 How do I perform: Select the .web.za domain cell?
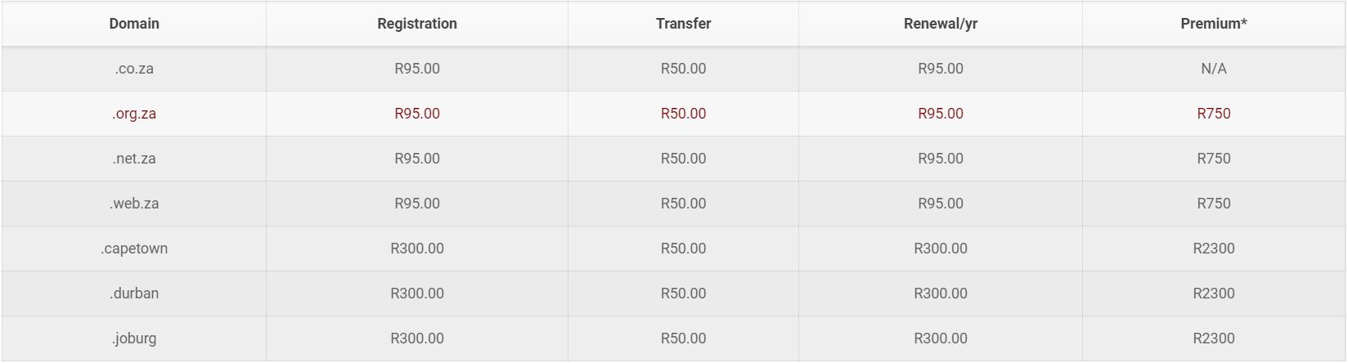(134, 204)
